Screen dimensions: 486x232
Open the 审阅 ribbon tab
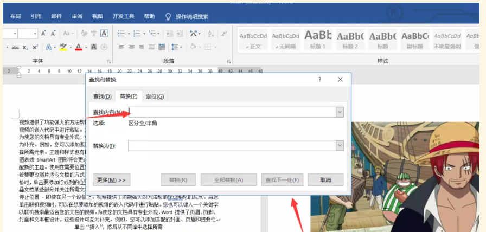pyautogui.click(x=77, y=16)
